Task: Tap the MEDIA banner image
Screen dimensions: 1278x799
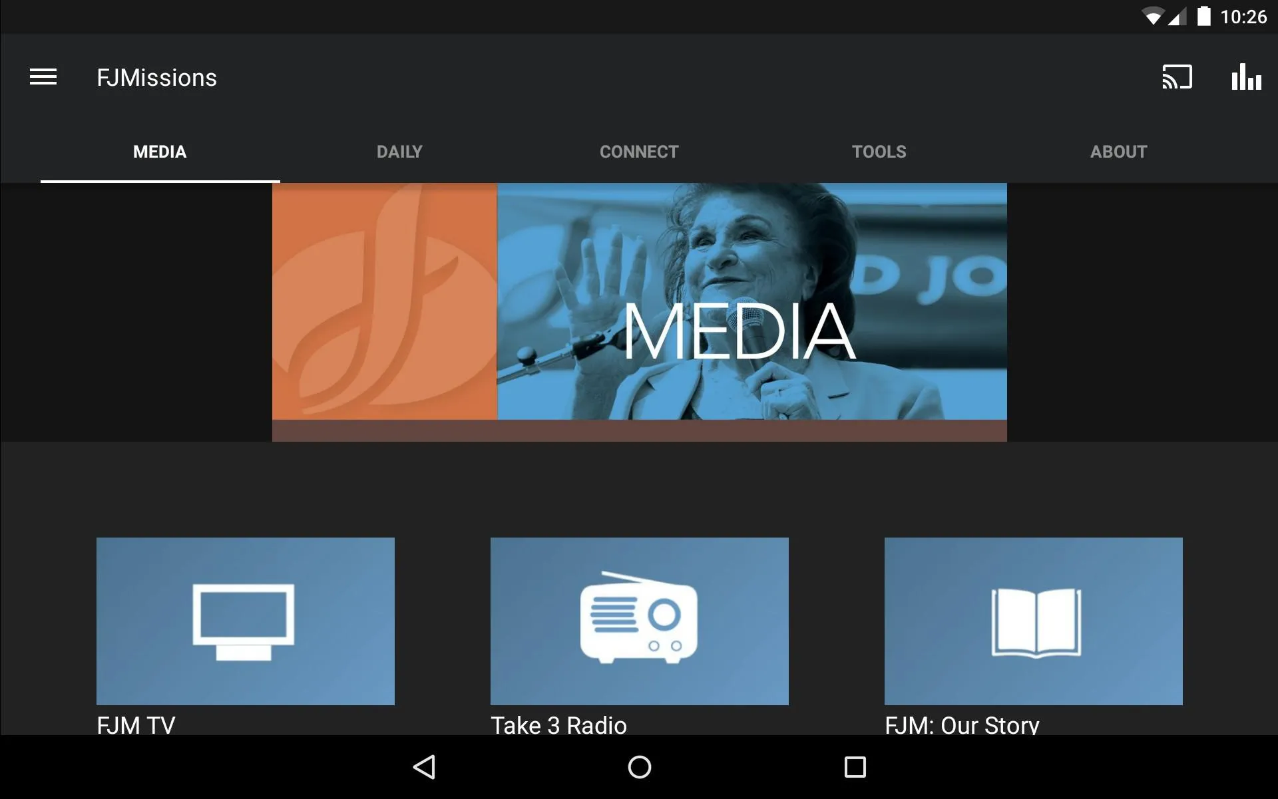Action: pyautogui.click(x=639, y=312)
